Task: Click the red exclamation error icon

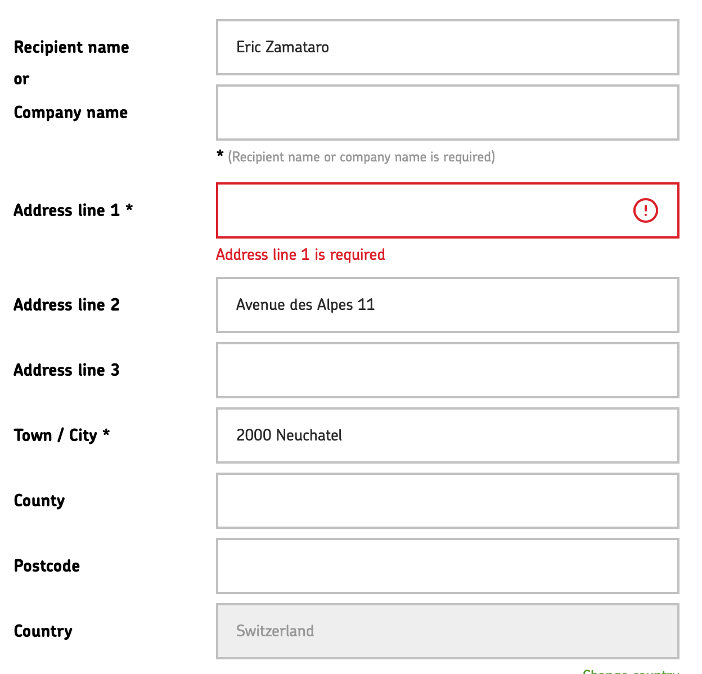Action: point(645,210)
